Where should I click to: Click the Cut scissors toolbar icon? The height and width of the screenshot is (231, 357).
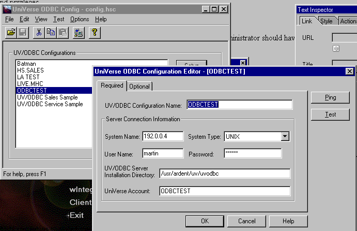coord(39,33)
